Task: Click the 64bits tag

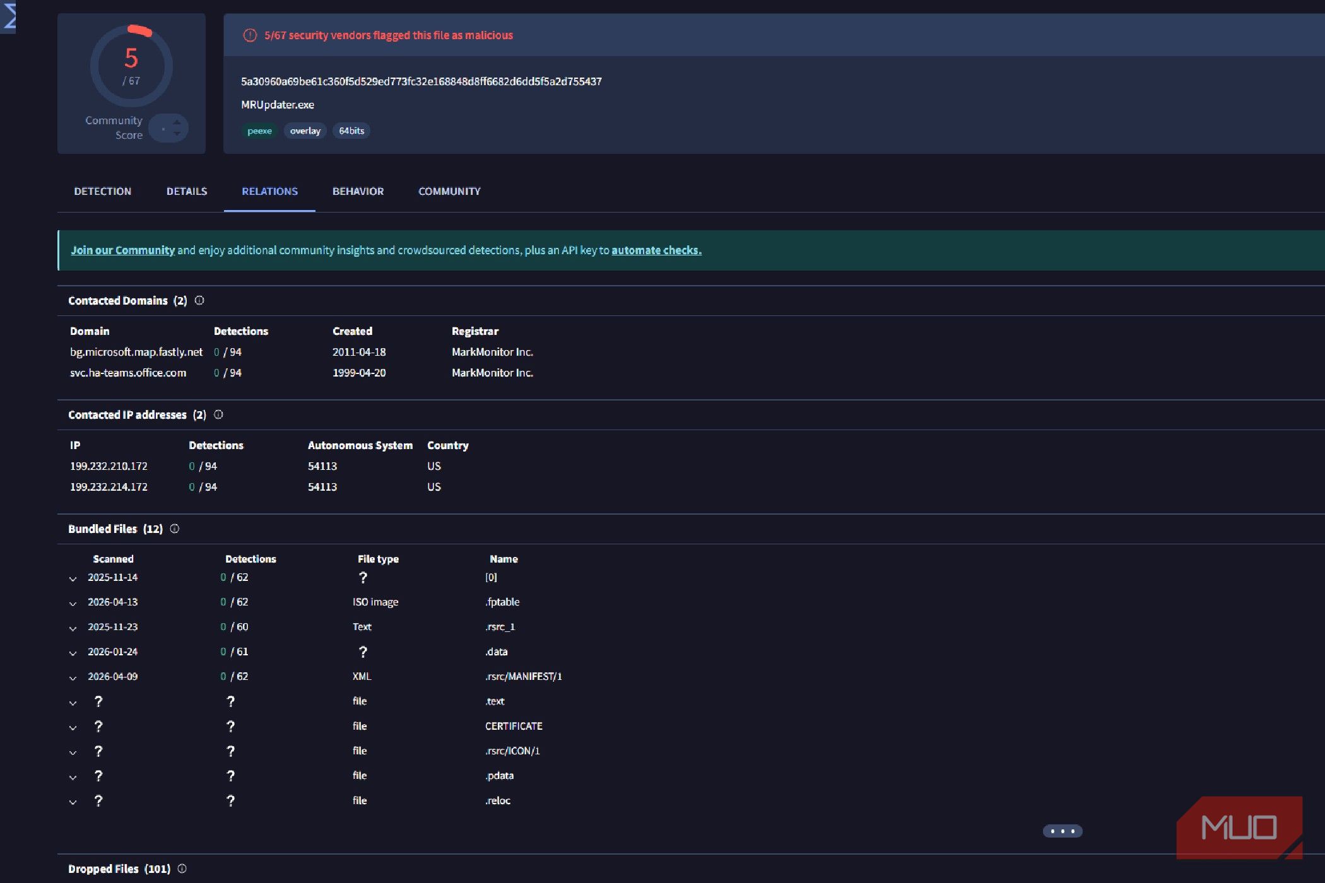Action: [351, 131]
